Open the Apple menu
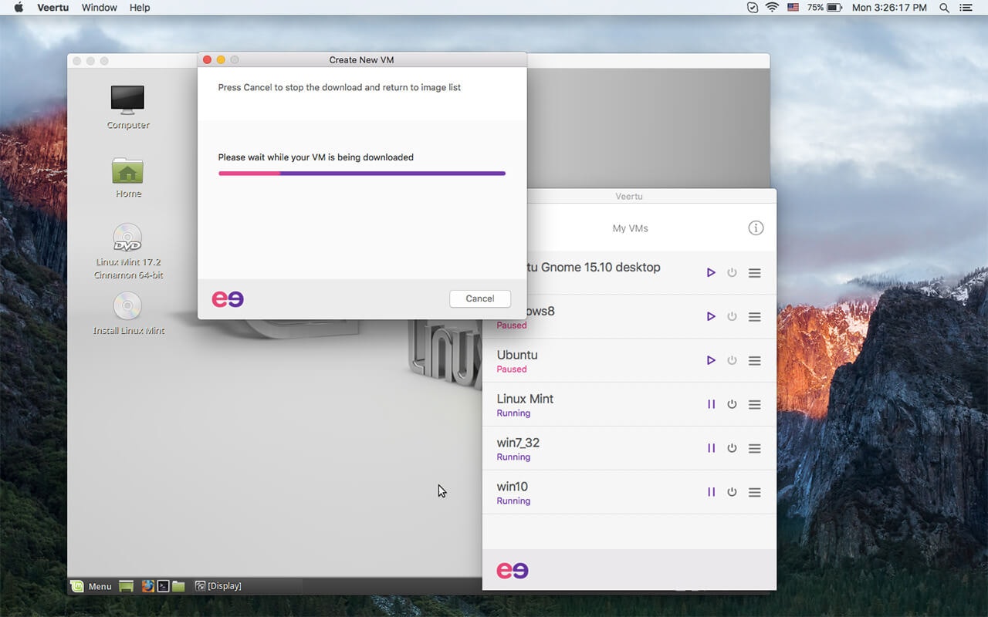 [19, 8]
